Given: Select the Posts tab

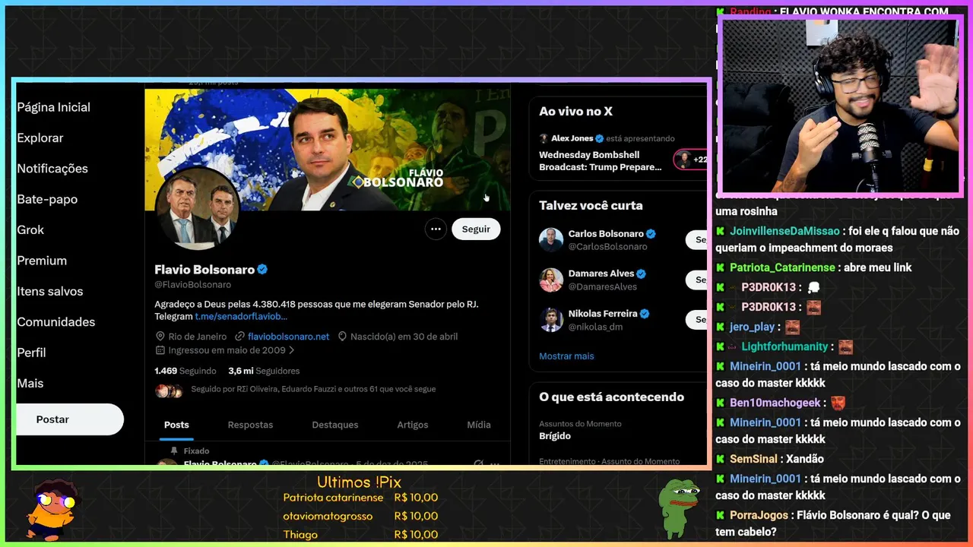Looking at the screenshot, I should coord(176,425).
